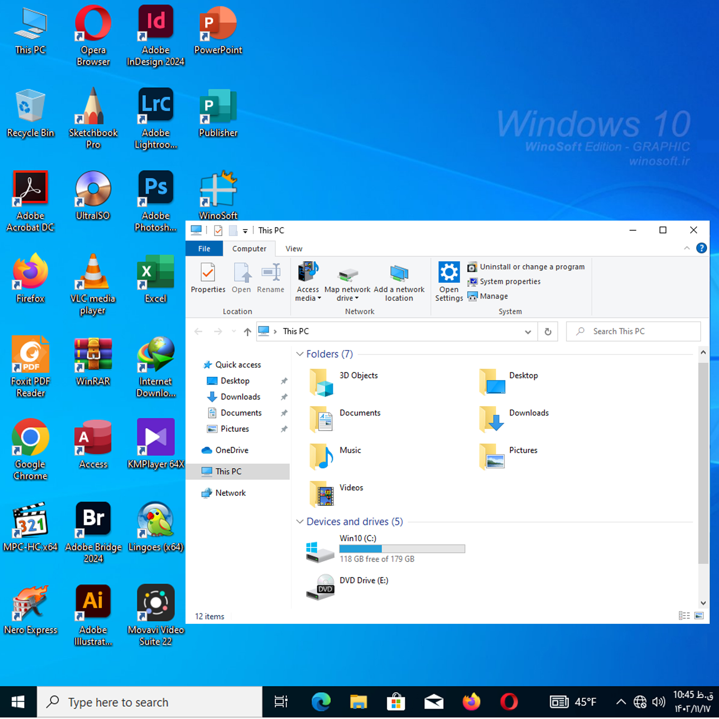Switch to details view button
719x719 pixels.
(x=684, y=615)
